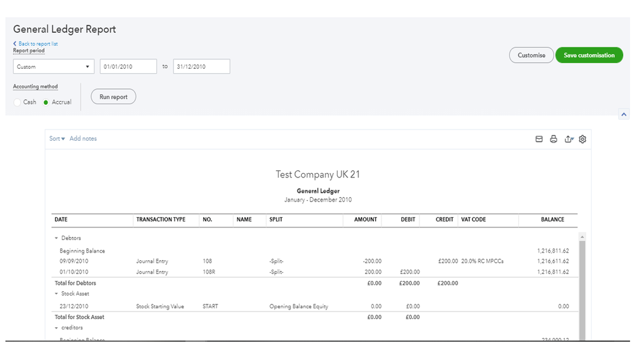Click the Save customisation button
This screenshot has width=632, height=355.
click(588, 56)
